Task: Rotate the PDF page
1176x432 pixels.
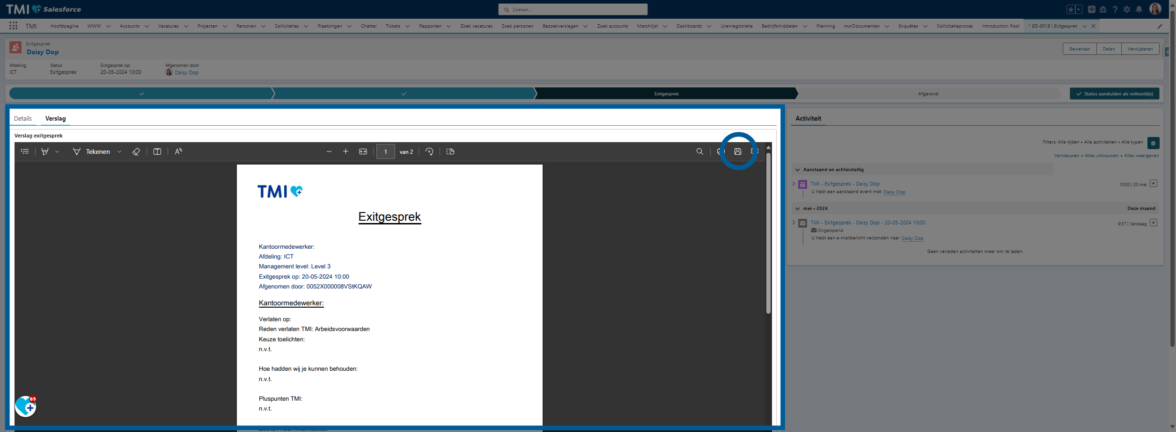Action: 429,151
